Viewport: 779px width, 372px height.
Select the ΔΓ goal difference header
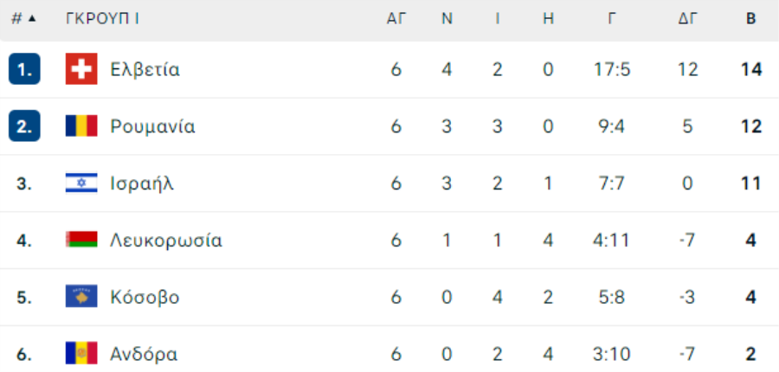(688, 19)
